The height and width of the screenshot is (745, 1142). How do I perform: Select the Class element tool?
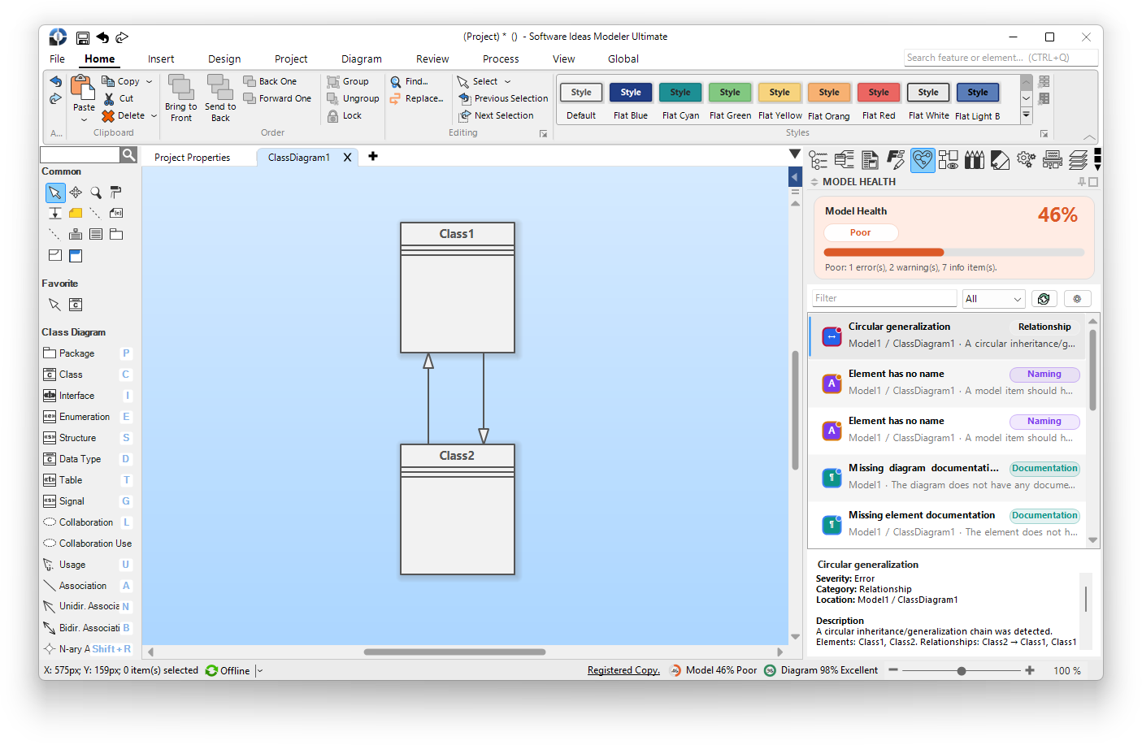pyautogui.click(x=86, y=375)
